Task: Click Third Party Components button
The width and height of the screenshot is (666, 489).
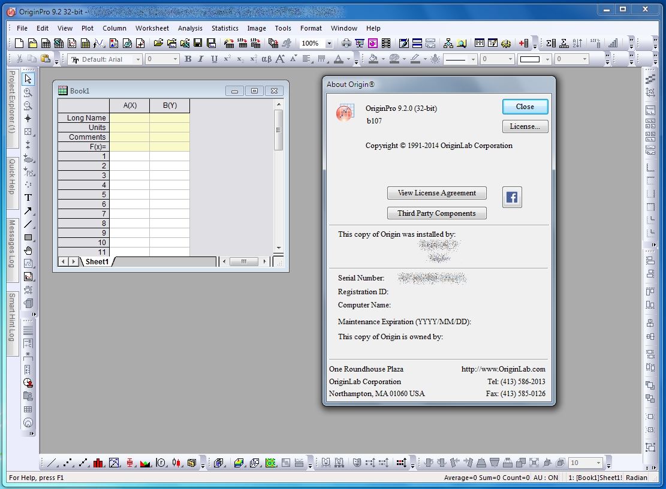Action: pos(436,213)
